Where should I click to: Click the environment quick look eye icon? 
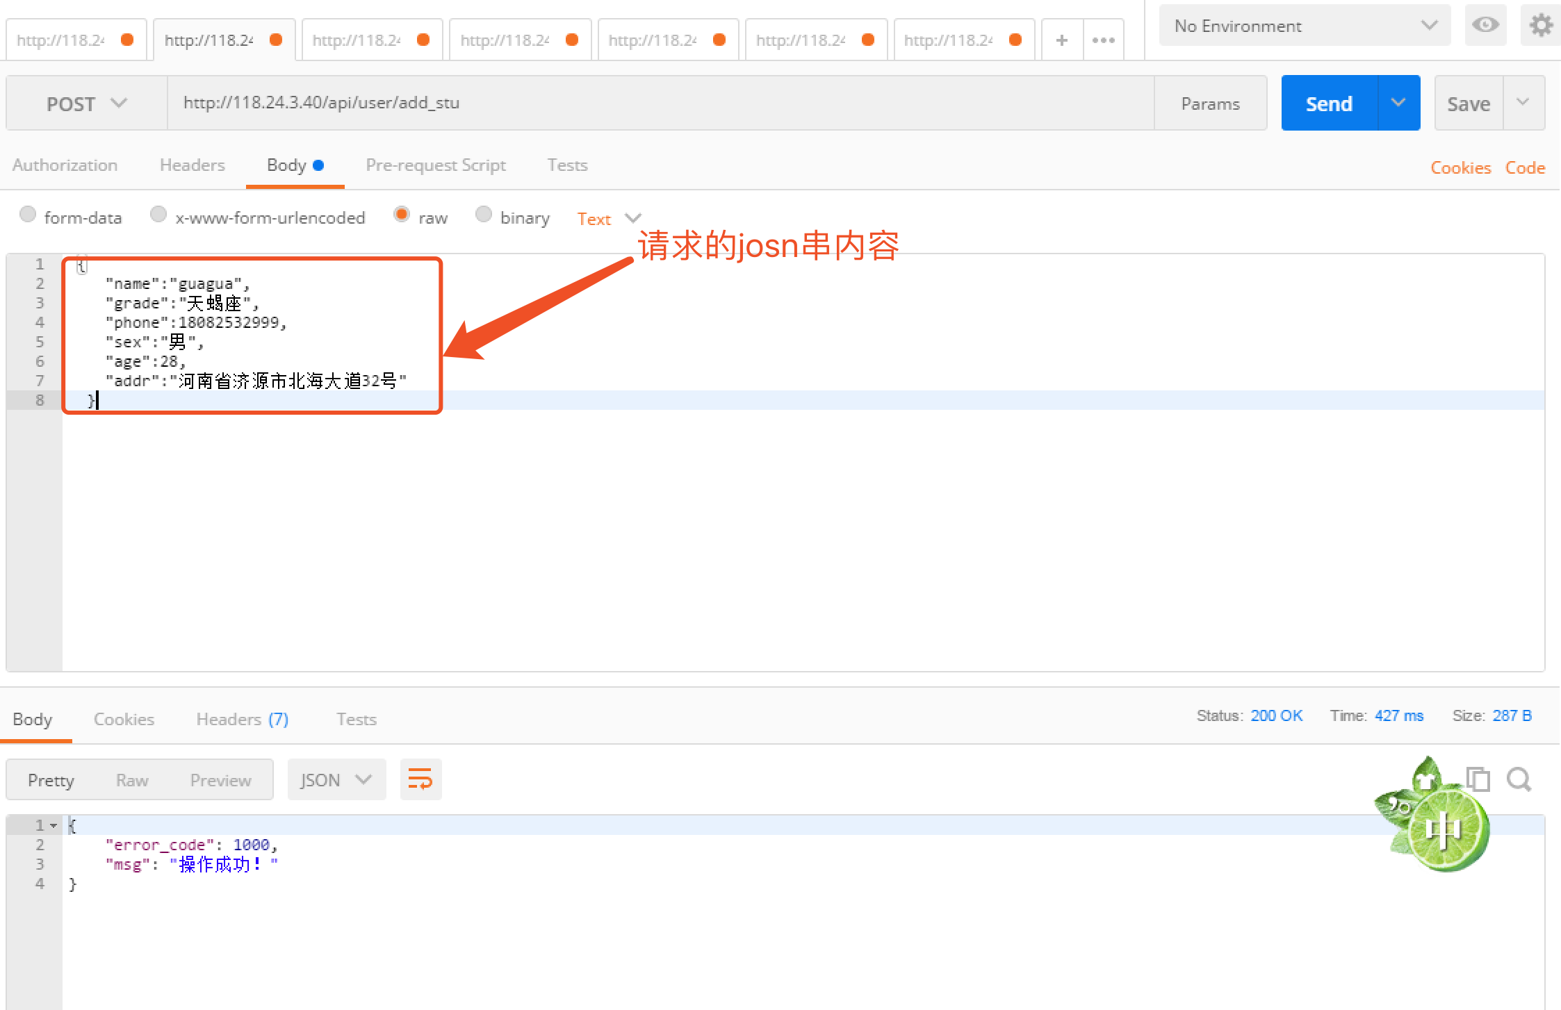[1485, 26]
